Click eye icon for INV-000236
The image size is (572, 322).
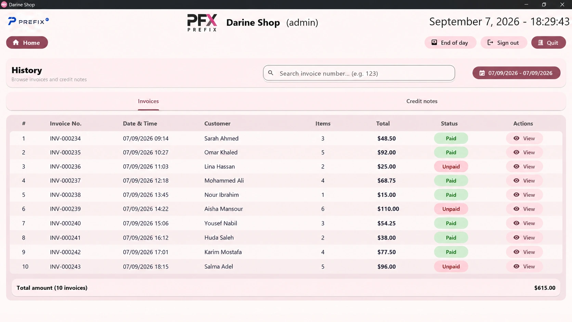(x=516, y=166)
